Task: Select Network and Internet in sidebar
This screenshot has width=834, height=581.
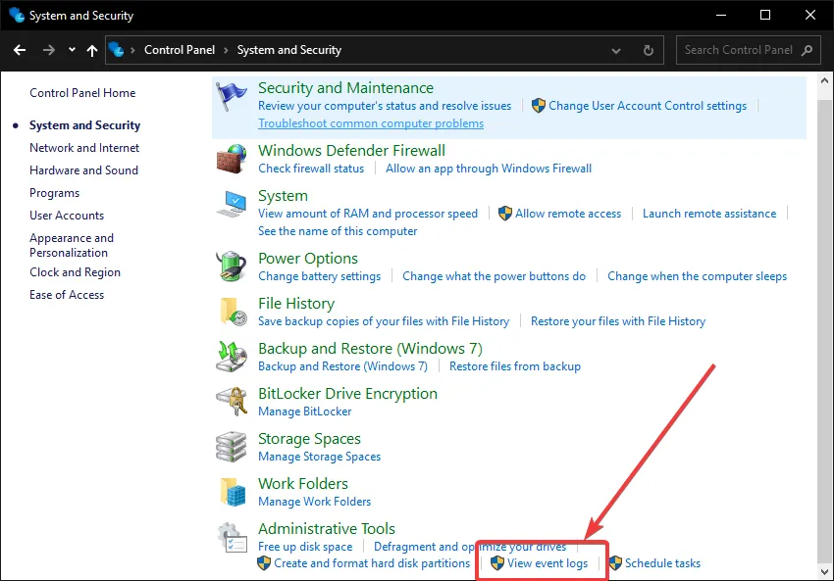Action: click(84, 148)
